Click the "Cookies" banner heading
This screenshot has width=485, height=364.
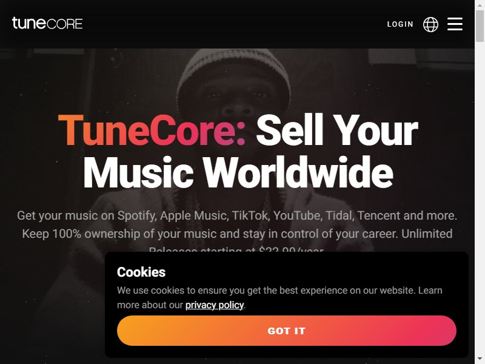(x=141, y=272)
